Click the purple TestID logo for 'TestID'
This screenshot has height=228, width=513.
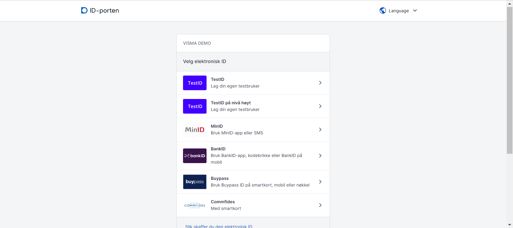tap(195, 83)
